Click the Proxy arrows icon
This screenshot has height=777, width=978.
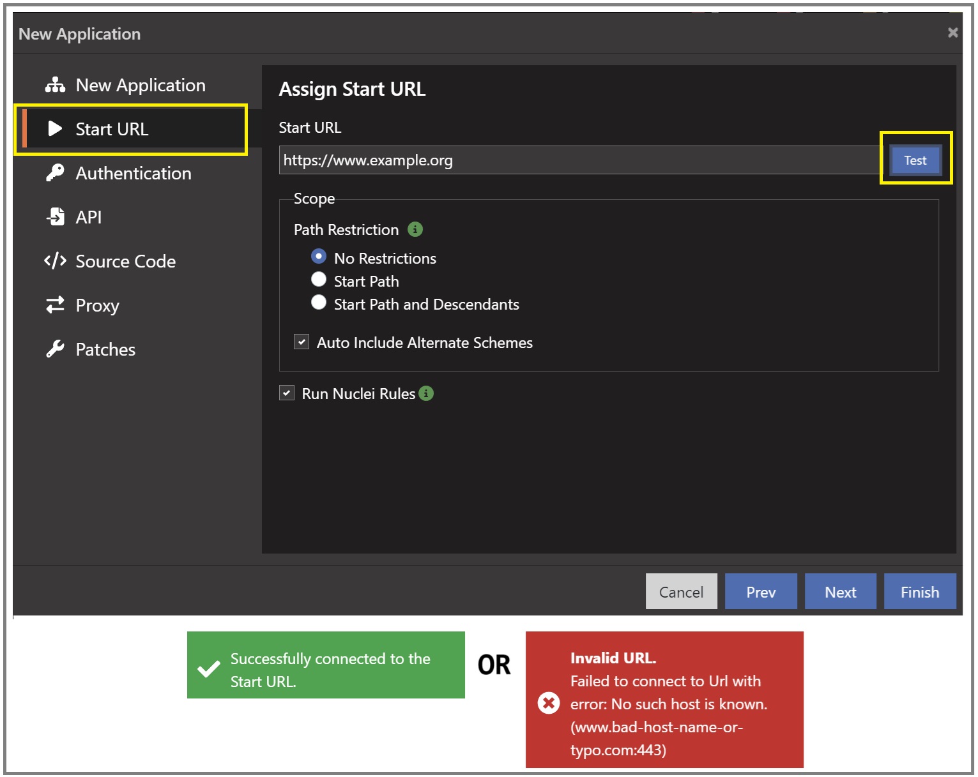click(x=55, y=305)
